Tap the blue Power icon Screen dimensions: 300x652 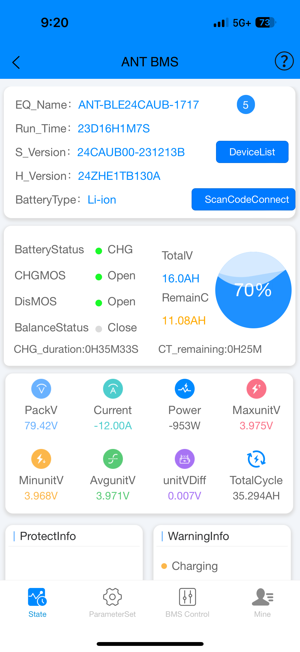tap(185, 389)
